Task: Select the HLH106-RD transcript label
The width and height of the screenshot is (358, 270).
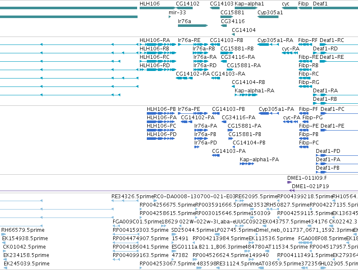Action: pyautogui.click(x=155, y=66)
